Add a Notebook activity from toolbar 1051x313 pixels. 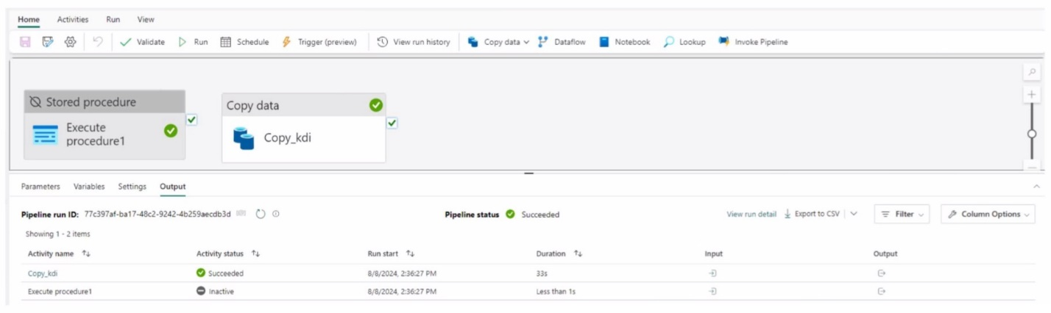click(624, 42)
